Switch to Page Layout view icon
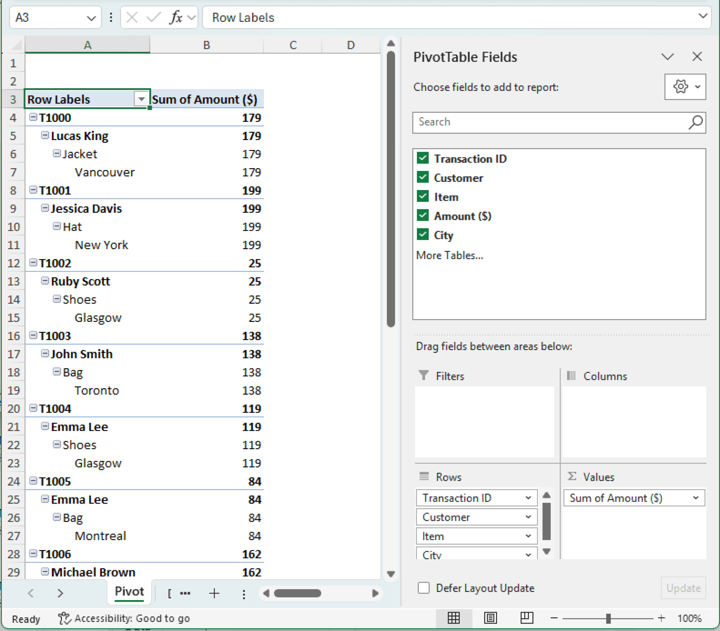This screenshot has height=631, width=720. (491, 618)
